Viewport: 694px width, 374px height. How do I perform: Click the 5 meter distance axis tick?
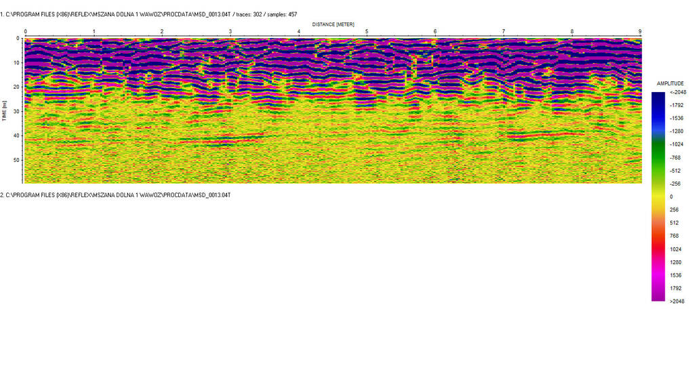click(x=367, y=32)
